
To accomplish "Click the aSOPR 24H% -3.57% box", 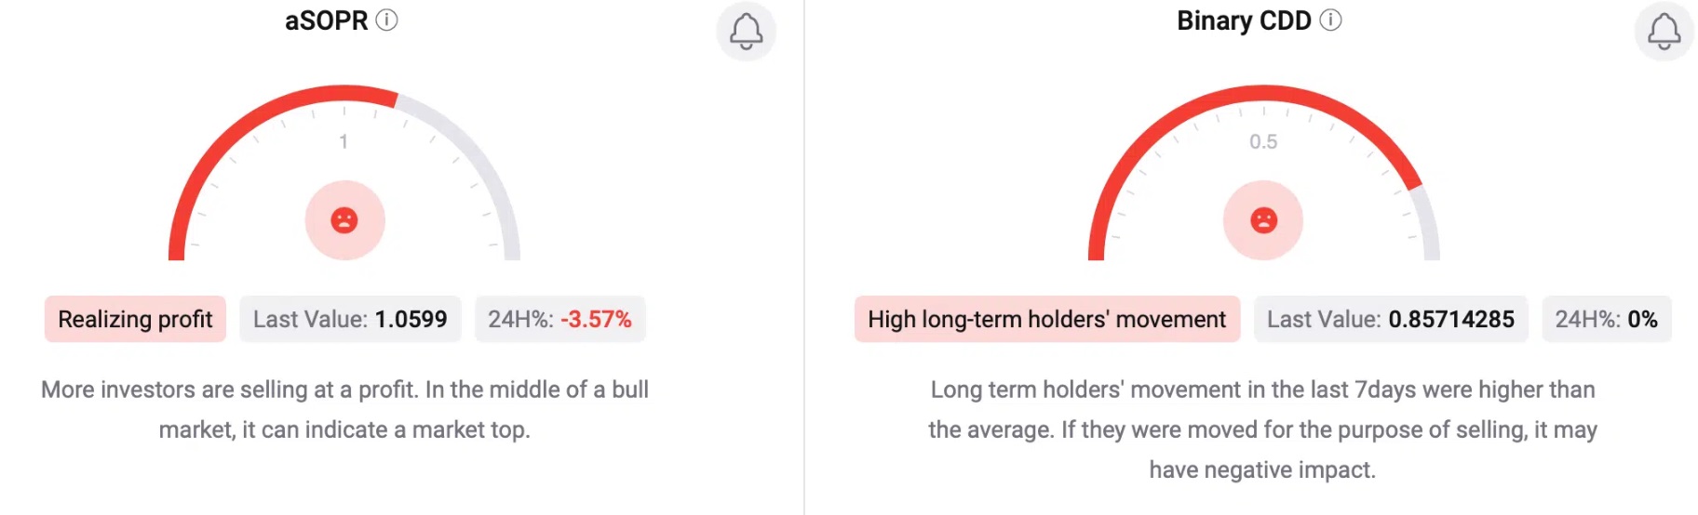I will [559, 319].
